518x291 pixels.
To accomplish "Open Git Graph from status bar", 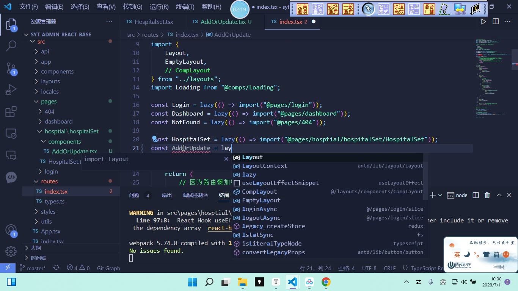I will click(108, 268).
